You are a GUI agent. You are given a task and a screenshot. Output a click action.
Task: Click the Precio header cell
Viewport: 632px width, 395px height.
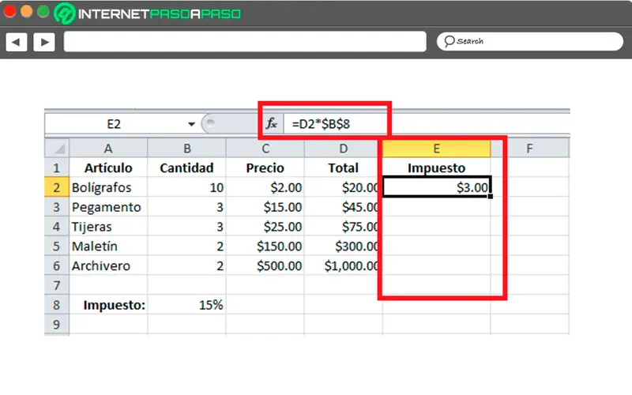click(x=265, y=167)
